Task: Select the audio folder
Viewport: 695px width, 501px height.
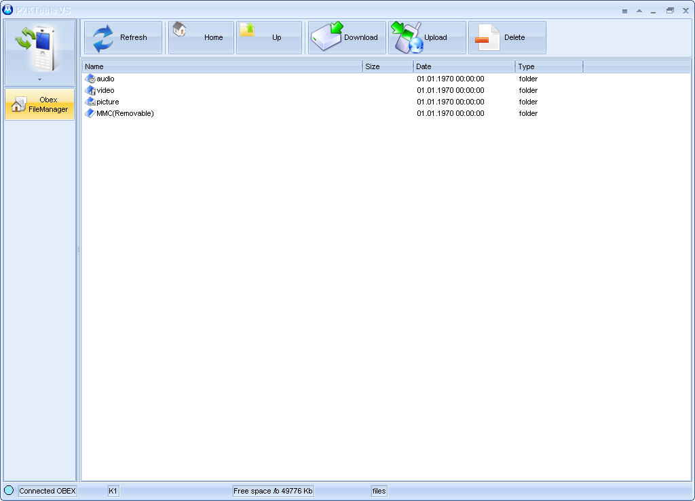Action: point(105,79)
